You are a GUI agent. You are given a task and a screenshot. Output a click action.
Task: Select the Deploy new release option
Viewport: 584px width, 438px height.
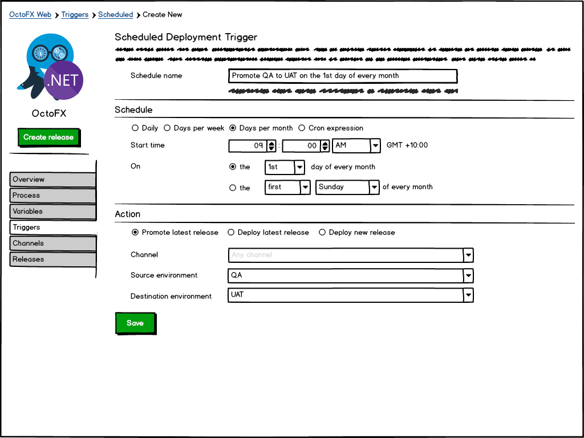pos(322,233)
